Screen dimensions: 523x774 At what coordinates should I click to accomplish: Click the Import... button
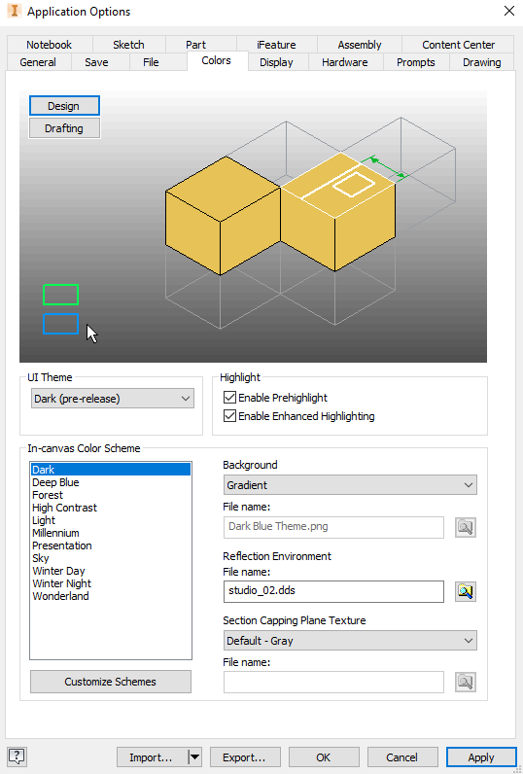[x=153, y=756]
